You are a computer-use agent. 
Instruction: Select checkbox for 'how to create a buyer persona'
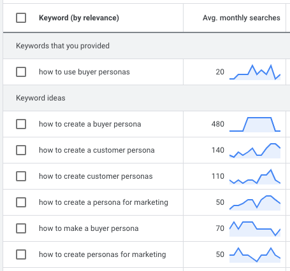point(21,124)
